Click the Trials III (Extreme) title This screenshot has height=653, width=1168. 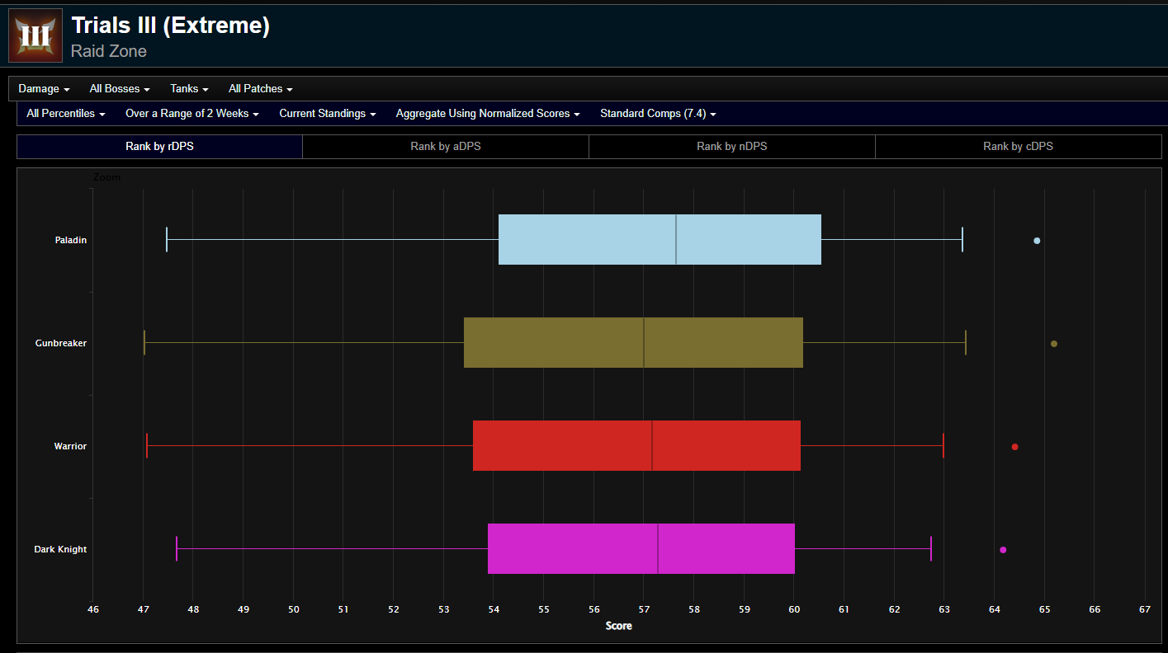click(x=170, y=26)
